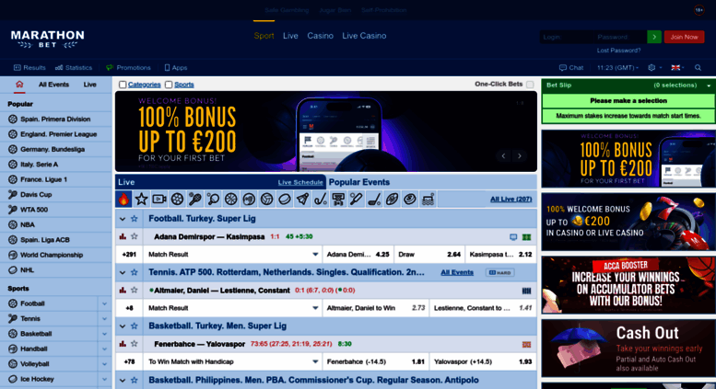Favourite Altmaier — Lestienne match star
Screen dimensions: 716x389
pos(134,291)
